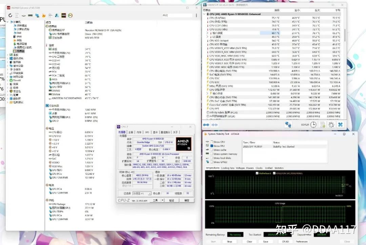Viewport: 366px width, 245px height.
Task: Click HWiNFO blue X close sensors icon
Action: point(340,125)
